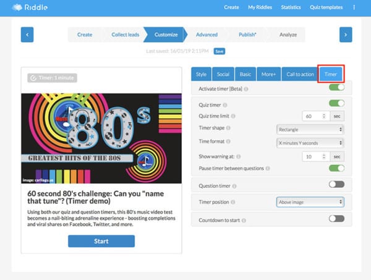The height and width of the screenshot is (280, 371).
Task: Go to the Create step
Action: click(x=85, y=35)
